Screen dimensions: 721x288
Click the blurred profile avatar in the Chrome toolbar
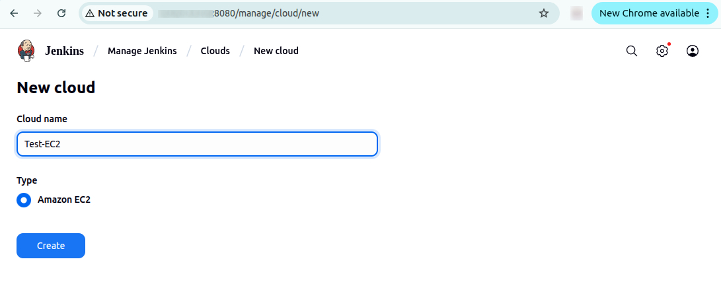click(576, 13)
